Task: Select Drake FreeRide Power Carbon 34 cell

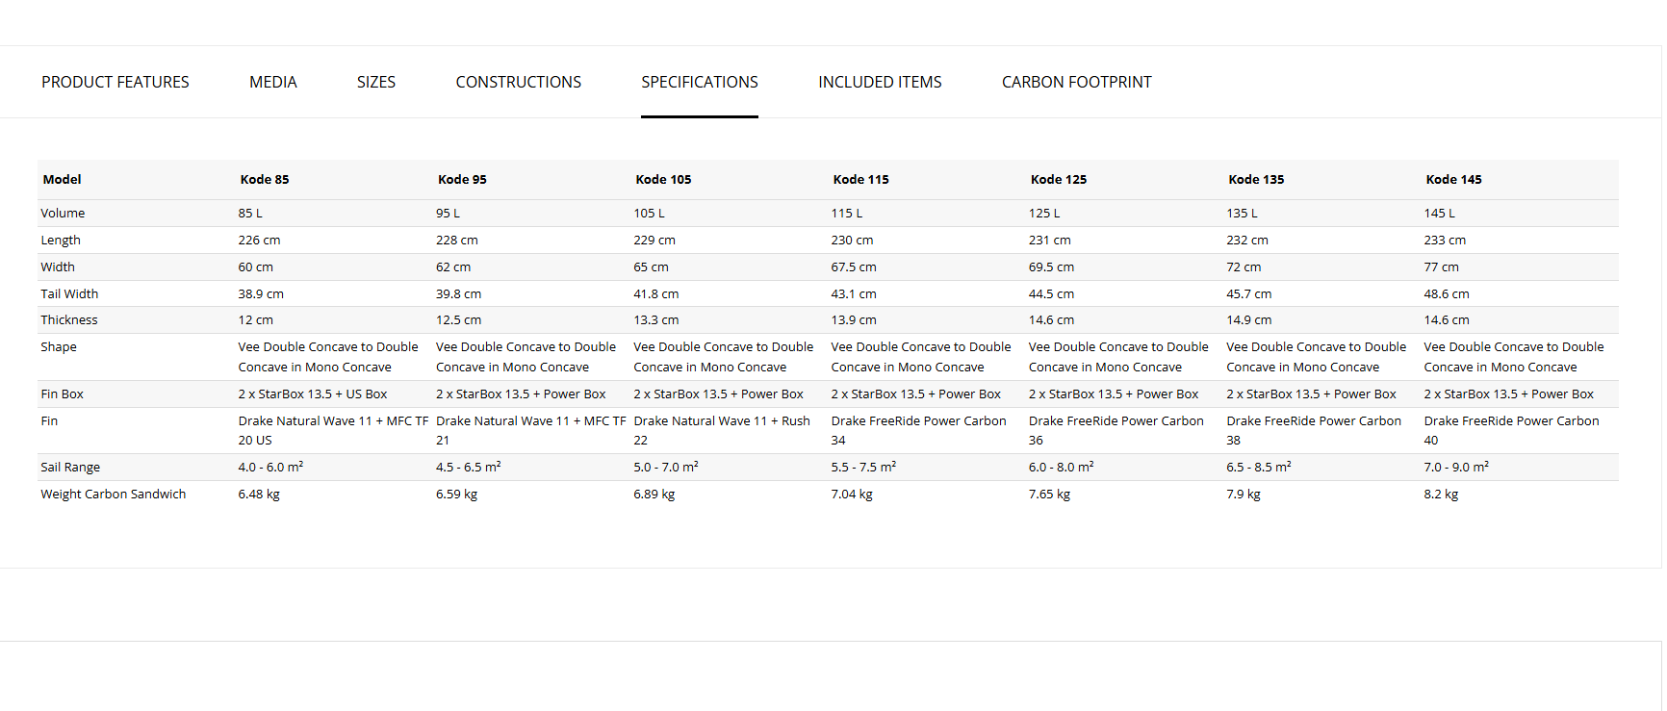Action: tap(919, 430)
